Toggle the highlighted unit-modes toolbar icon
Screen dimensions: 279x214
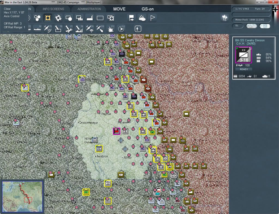tap(48, 18)
